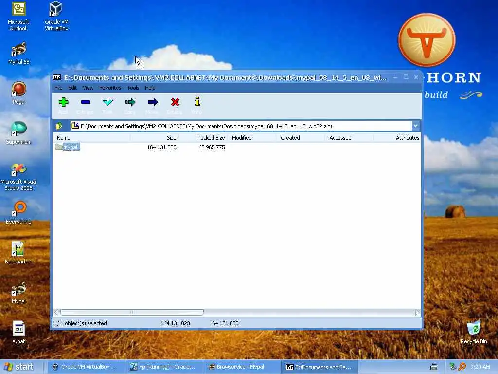Click the scrollbar right arrow
This screenshot has height=374, width=498.
coord(417,312)
